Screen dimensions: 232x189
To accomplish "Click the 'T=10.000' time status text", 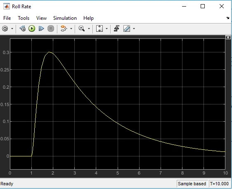I will (x=219, y=184).
